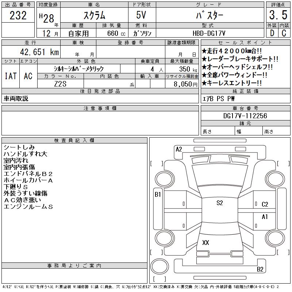Viewport: 292px width, 292px height.
Task: Select the grade バスター
Action: 210,15
